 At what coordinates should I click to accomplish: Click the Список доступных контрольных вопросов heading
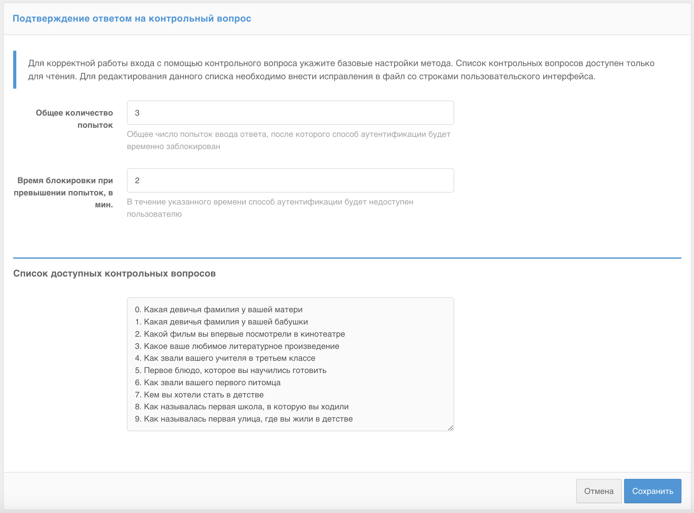(x=114, y=273)
